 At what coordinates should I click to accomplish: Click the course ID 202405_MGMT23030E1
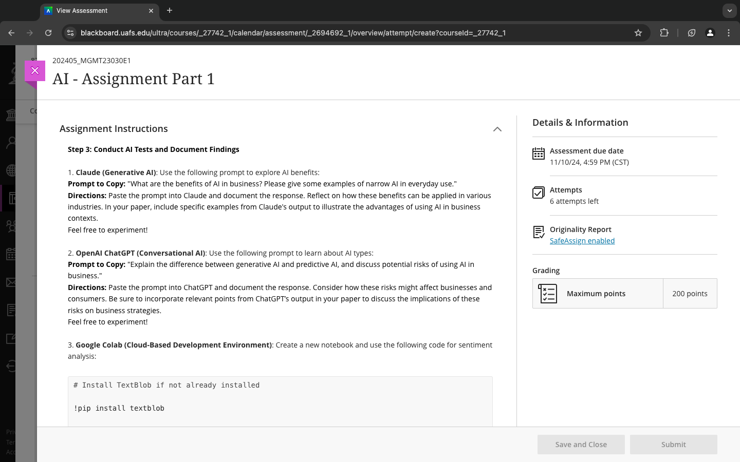[x=91, y=61]
